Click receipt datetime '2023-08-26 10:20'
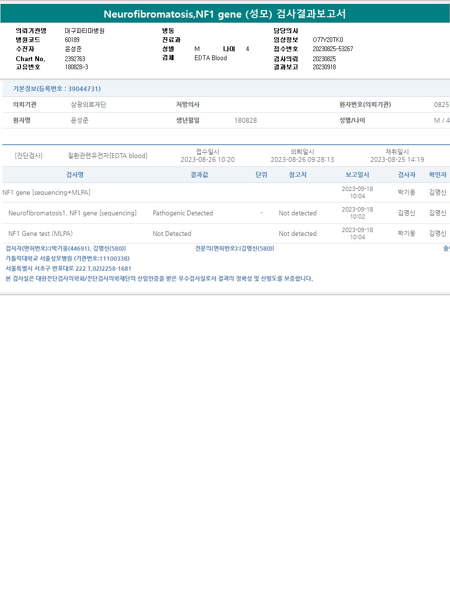Screen dimensions: 450x593 tap(207, 159)
